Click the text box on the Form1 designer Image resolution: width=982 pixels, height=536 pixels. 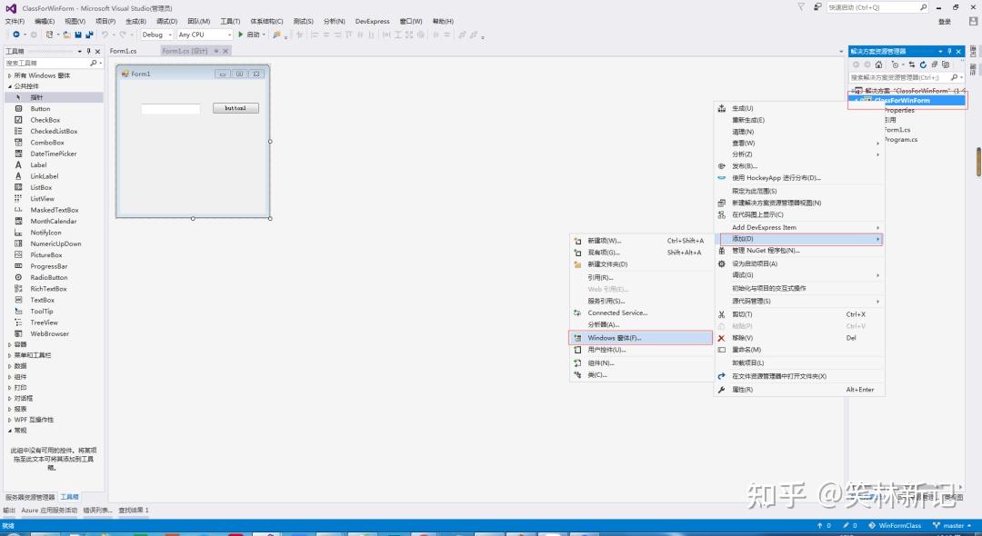(170, 109)
